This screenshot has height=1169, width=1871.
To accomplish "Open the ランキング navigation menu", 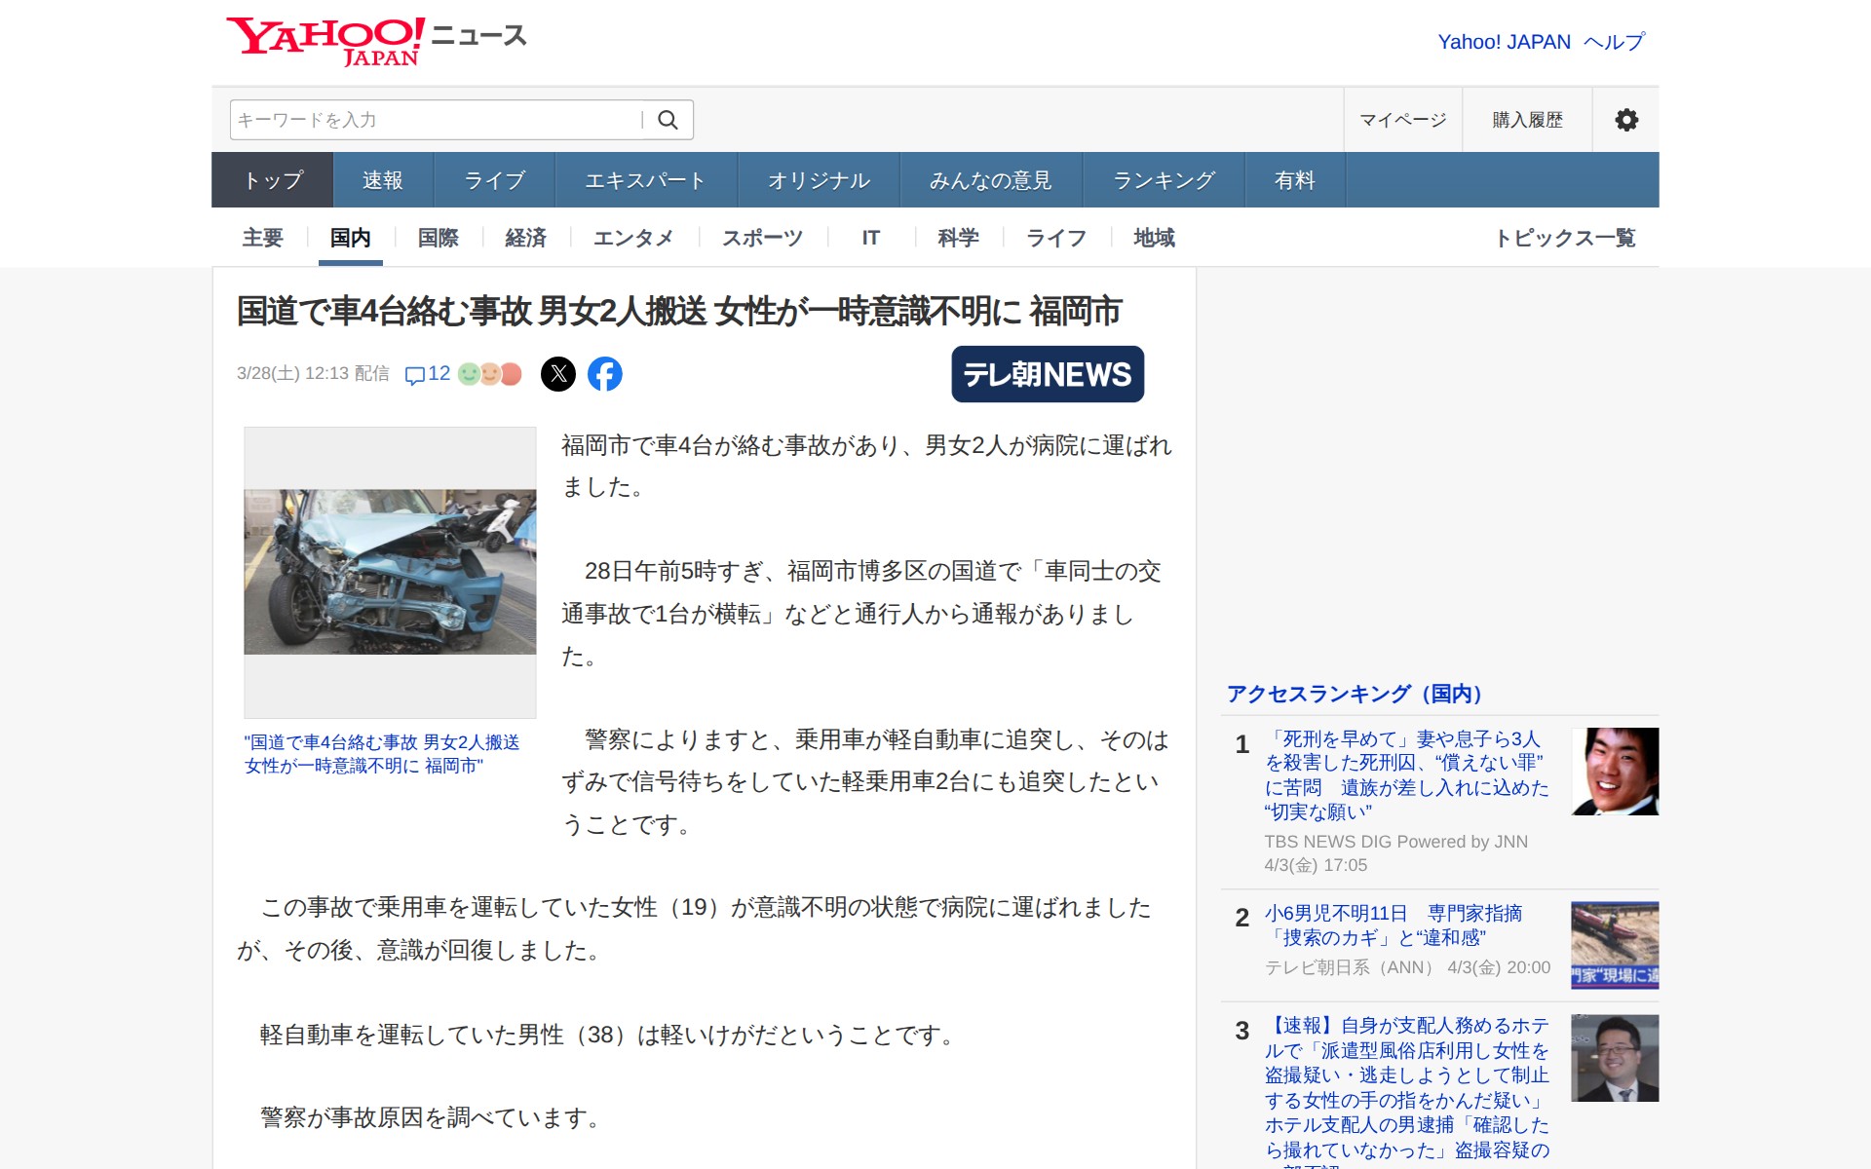I will [1163, 179].
